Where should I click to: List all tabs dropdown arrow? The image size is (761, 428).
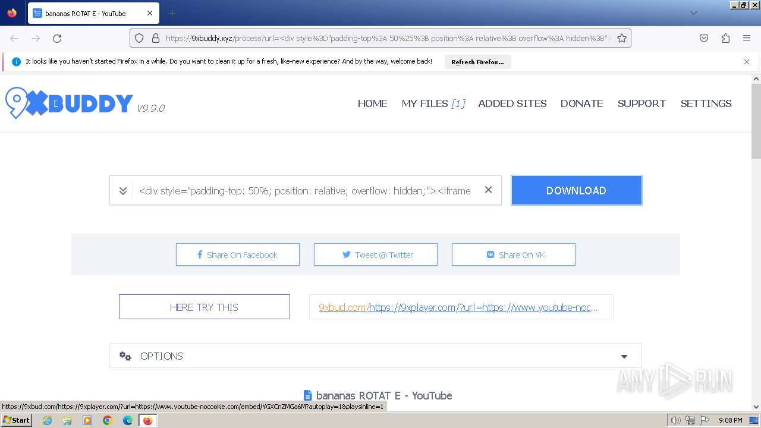coord(693,13)
